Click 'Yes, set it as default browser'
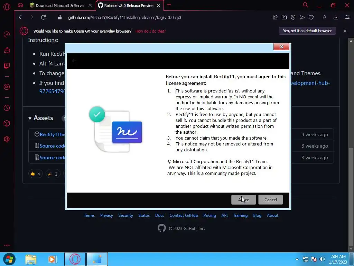This screenshot has width=354, height=266. [307, 31]
